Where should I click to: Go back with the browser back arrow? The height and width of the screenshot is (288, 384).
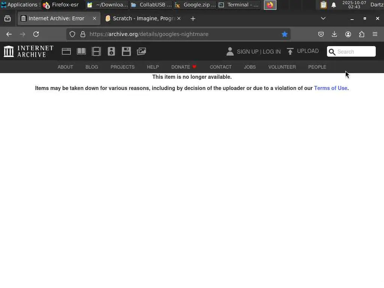[9, 34]
